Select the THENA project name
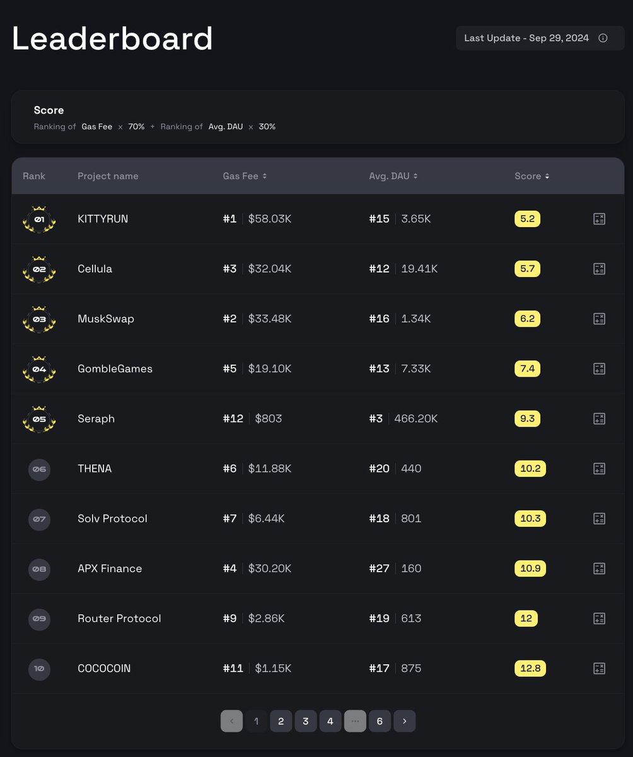The image size is (633, 757). click(x=95, y=469)
